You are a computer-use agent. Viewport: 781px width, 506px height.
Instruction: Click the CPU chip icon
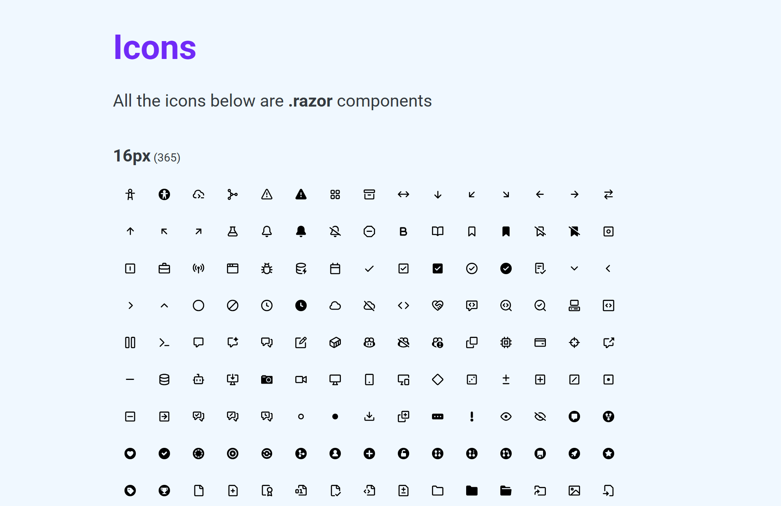[506, 342]
